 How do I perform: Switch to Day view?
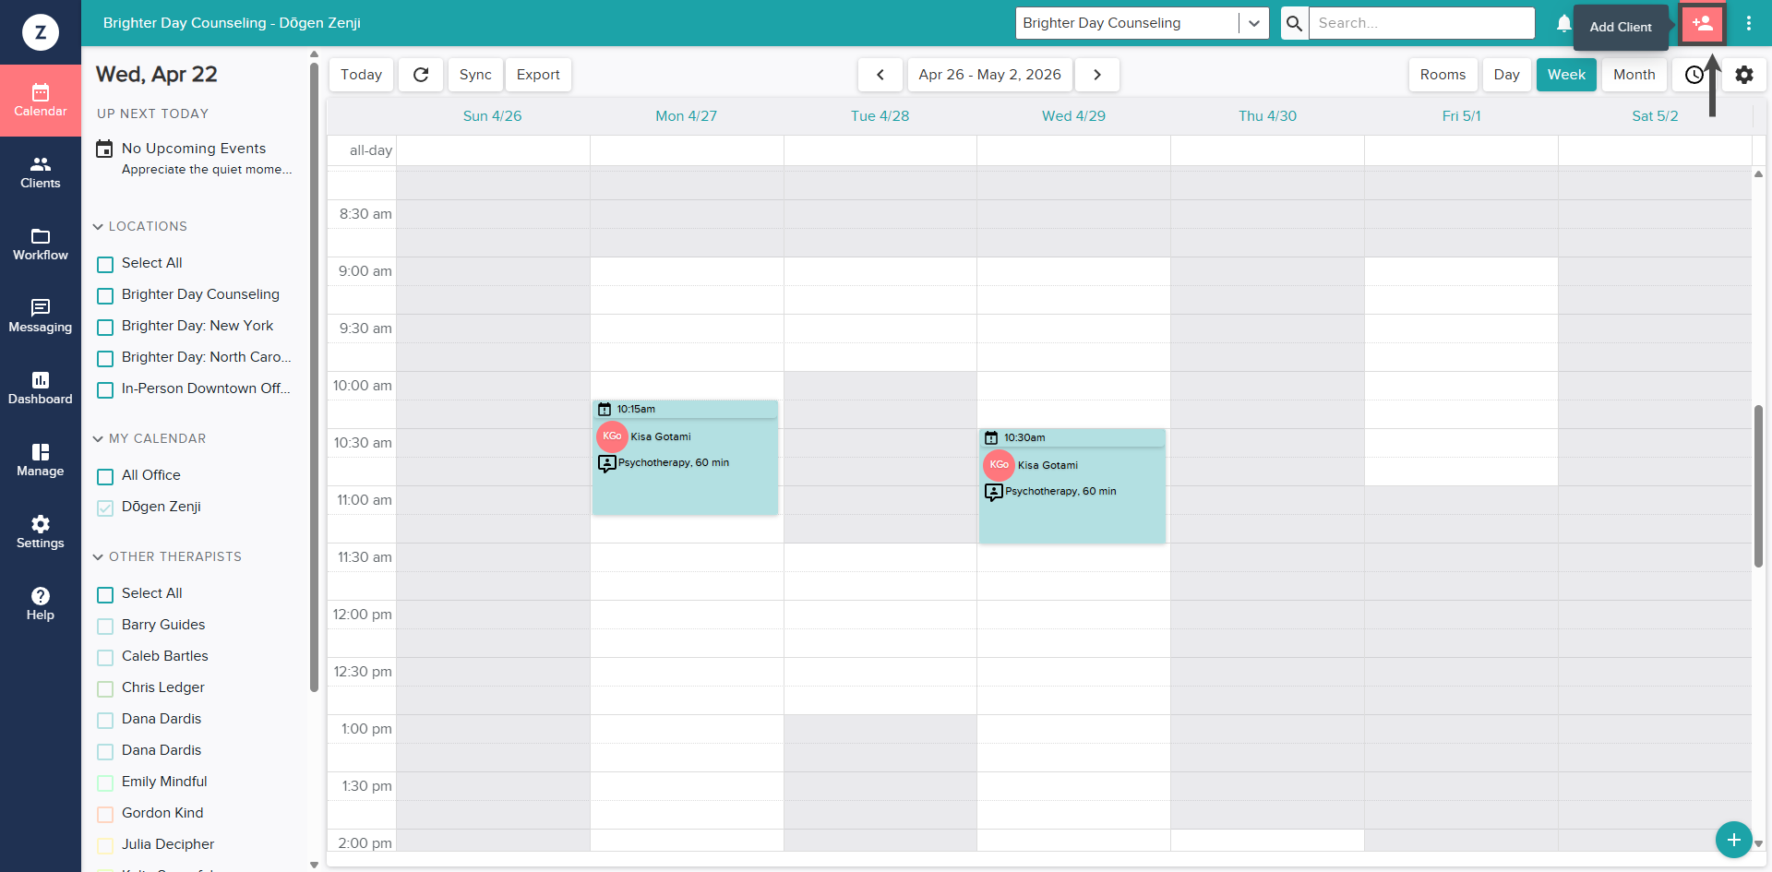coord(1506,75)
